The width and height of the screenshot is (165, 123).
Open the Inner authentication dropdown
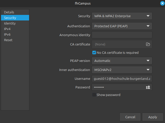(122, 70)
